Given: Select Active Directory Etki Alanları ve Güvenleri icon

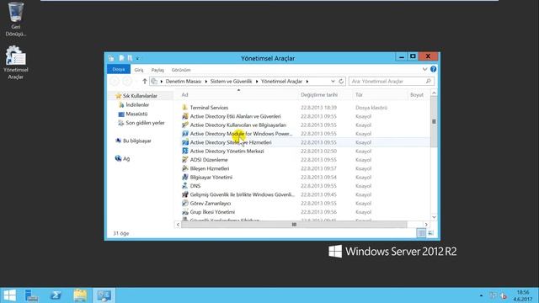Looking at the screenshot, I should tap(184, 116).
